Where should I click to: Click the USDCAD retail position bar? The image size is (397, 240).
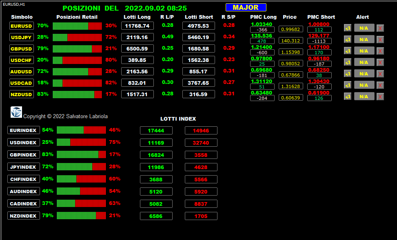click(77, 83)
